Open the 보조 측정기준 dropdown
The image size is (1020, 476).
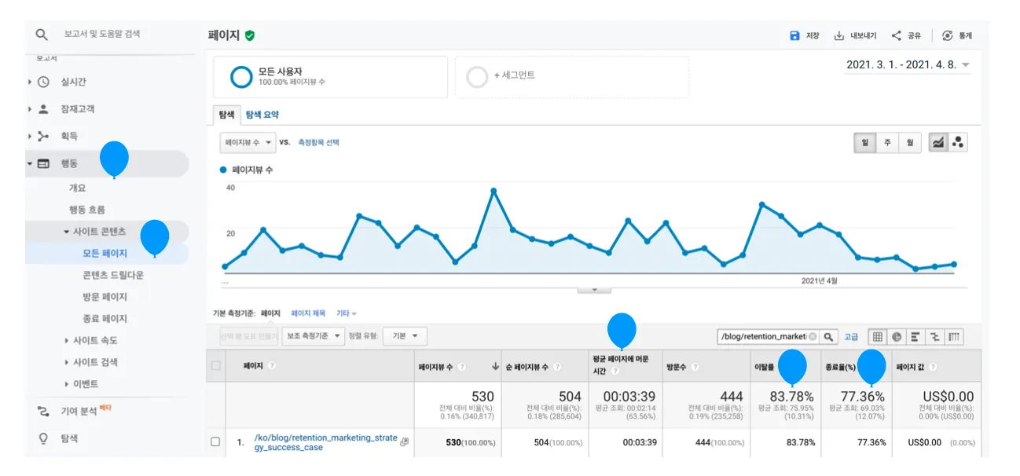314,336
